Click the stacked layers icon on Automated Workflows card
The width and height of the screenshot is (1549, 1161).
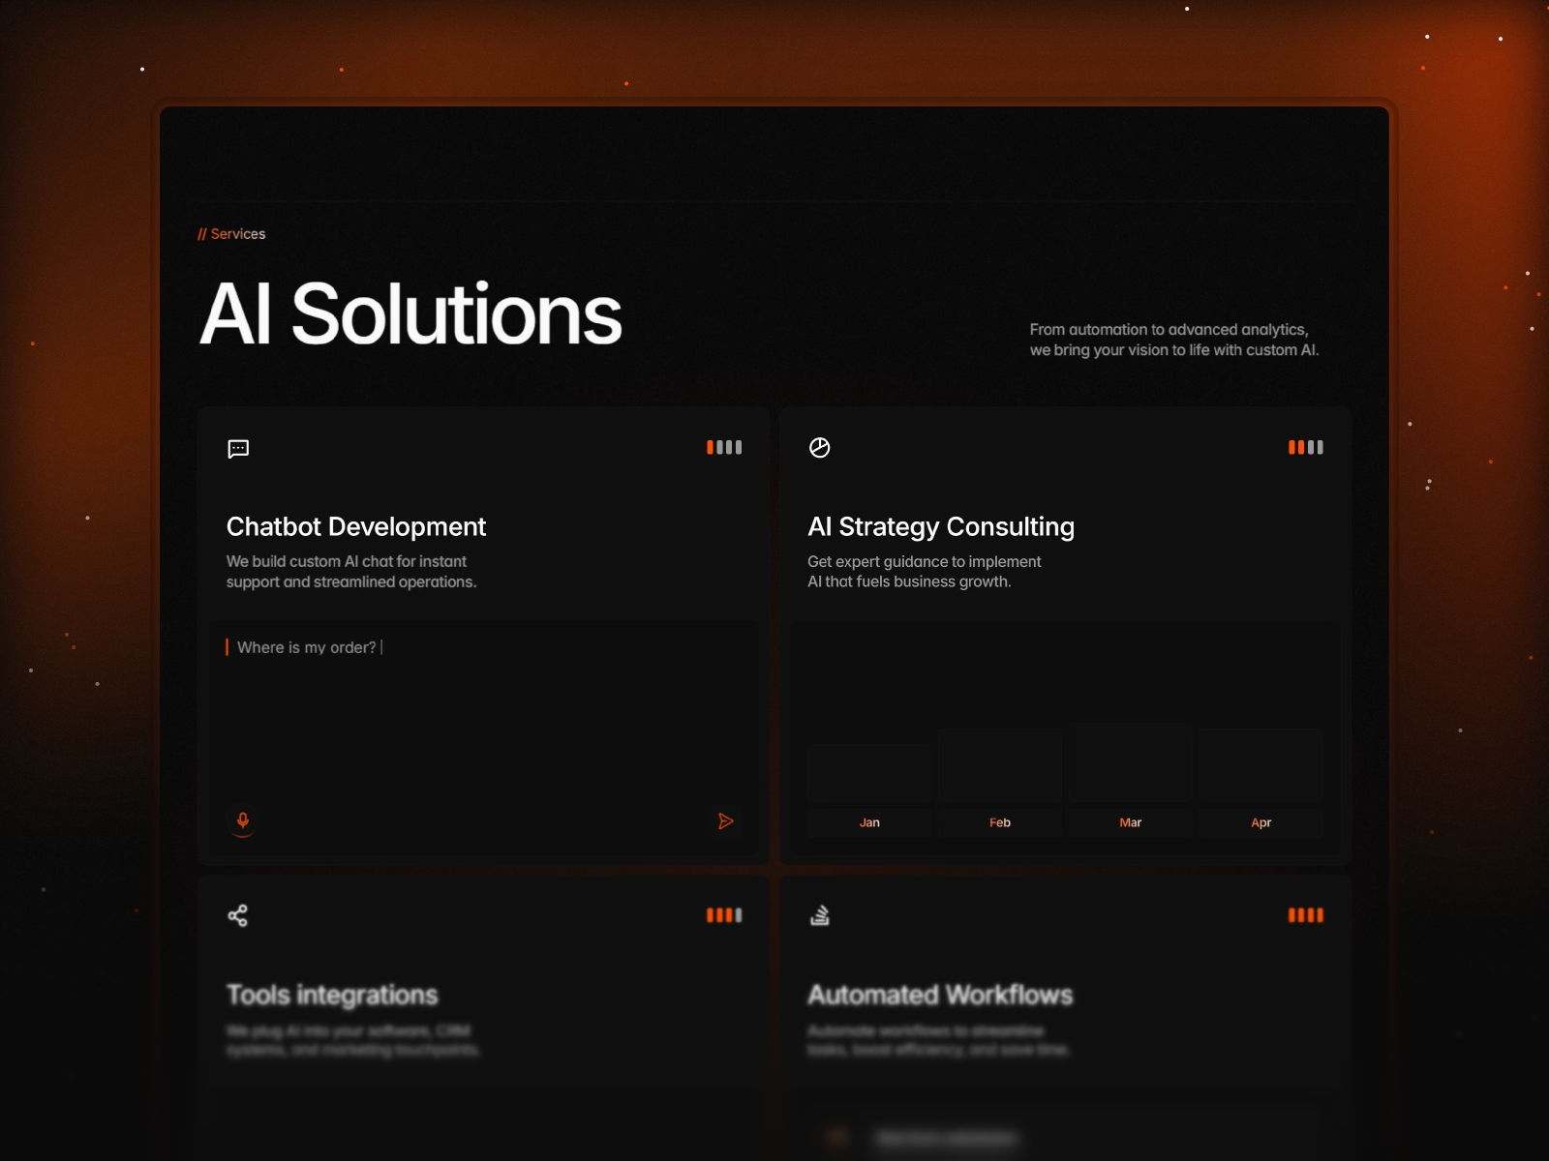pos(820,914)
